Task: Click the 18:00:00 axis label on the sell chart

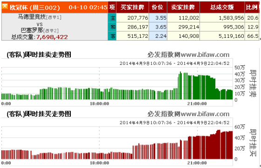Action: pos(100,104)
